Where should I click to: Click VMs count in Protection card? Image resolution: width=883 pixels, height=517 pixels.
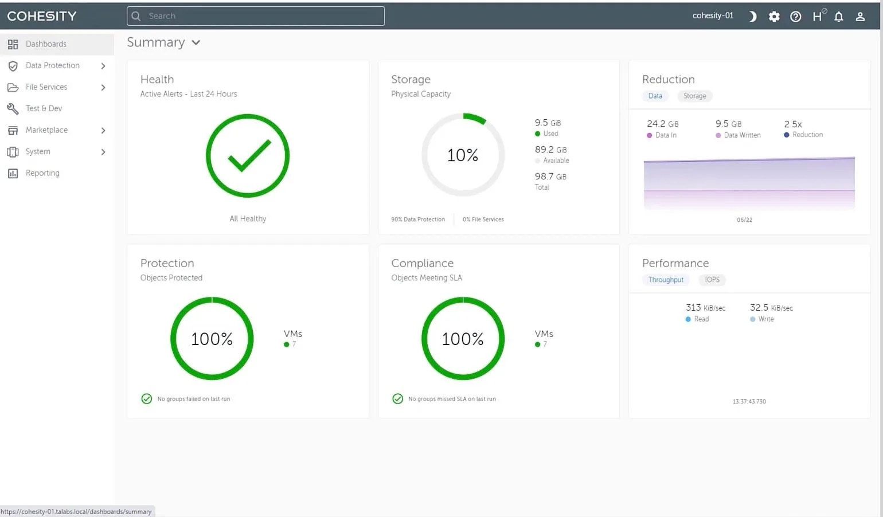point(292,338)
